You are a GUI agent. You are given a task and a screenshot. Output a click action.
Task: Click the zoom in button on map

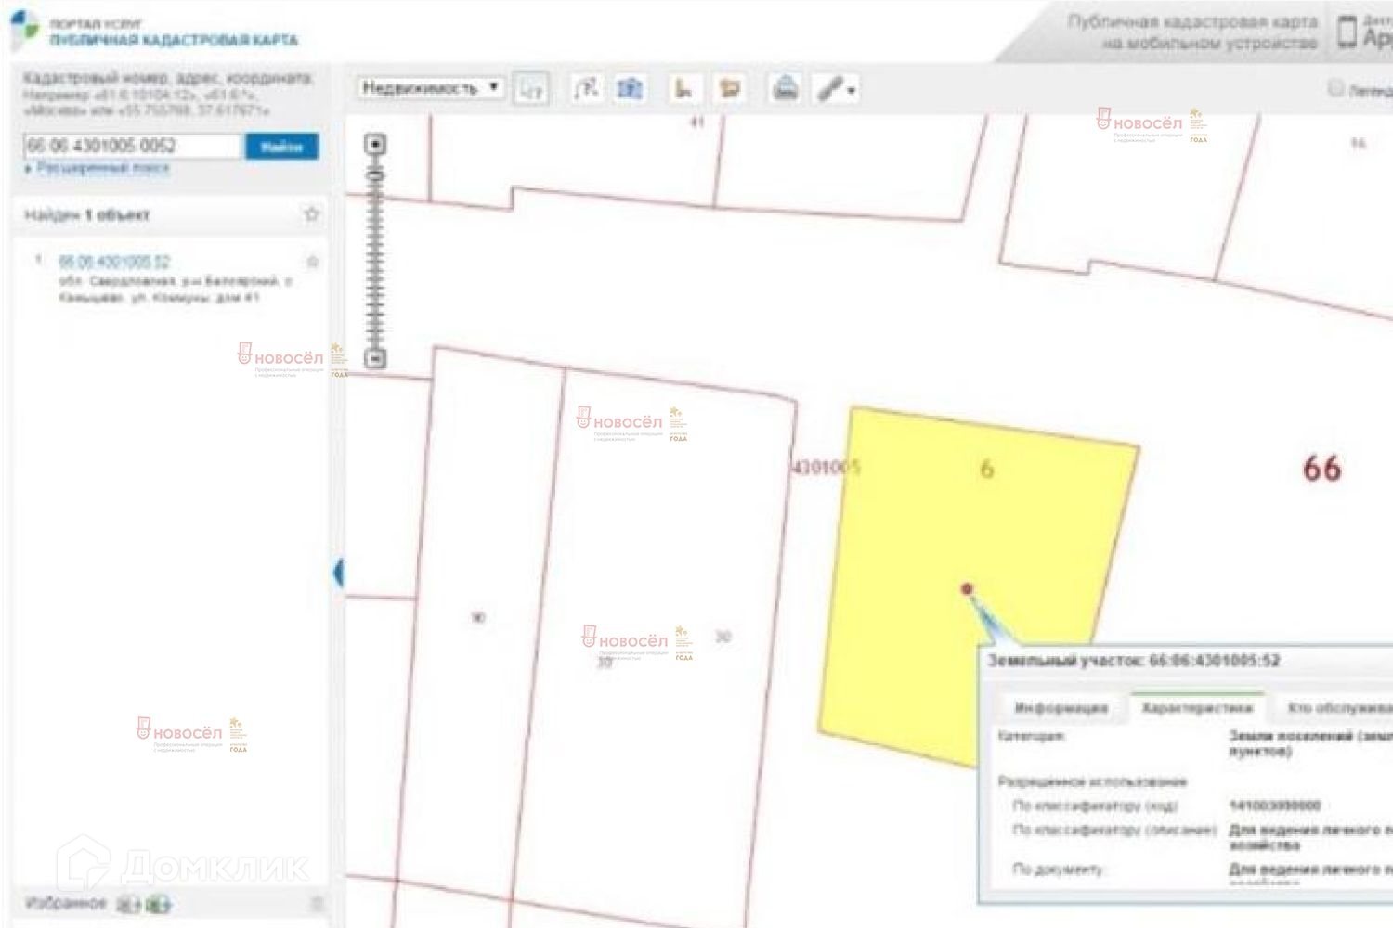[x=375, y=145]
